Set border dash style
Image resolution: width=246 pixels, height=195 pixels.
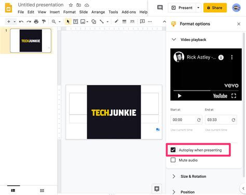click(132, 22)
